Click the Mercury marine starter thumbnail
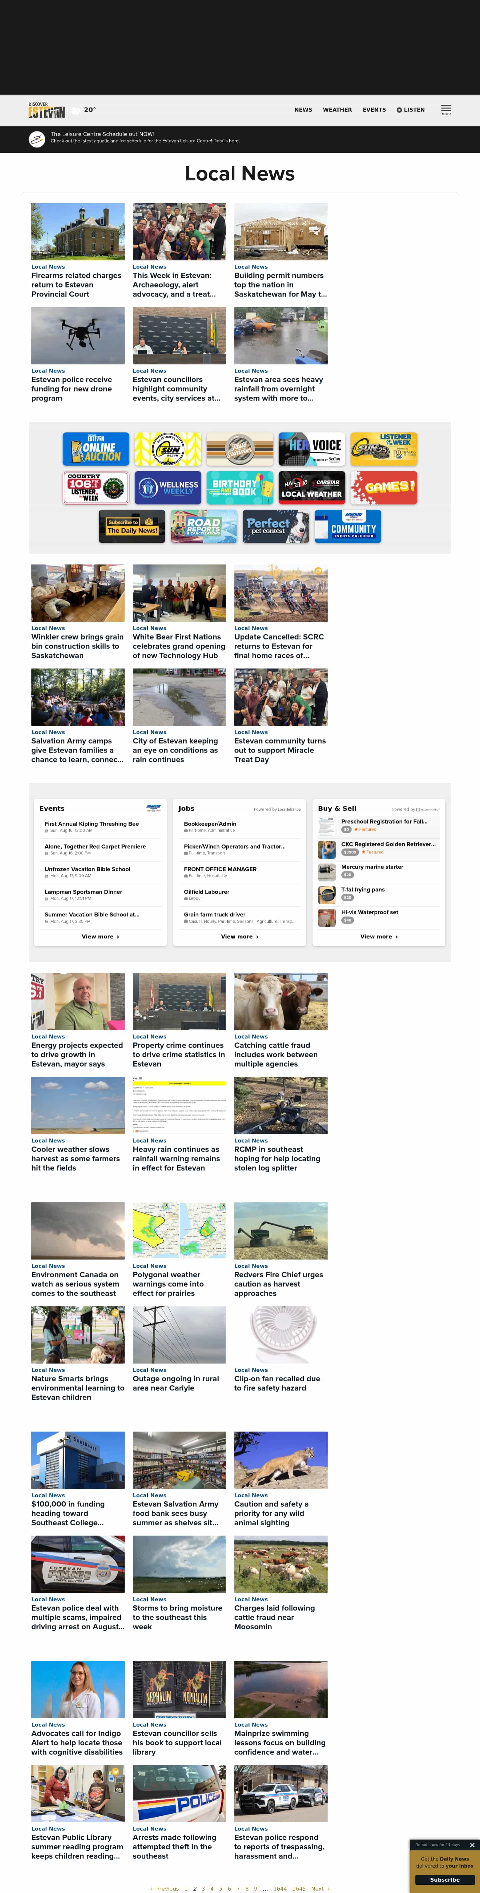 click(x=327, y=871)
